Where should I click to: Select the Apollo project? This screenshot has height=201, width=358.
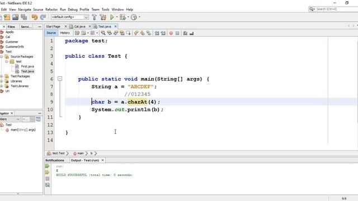10,32
